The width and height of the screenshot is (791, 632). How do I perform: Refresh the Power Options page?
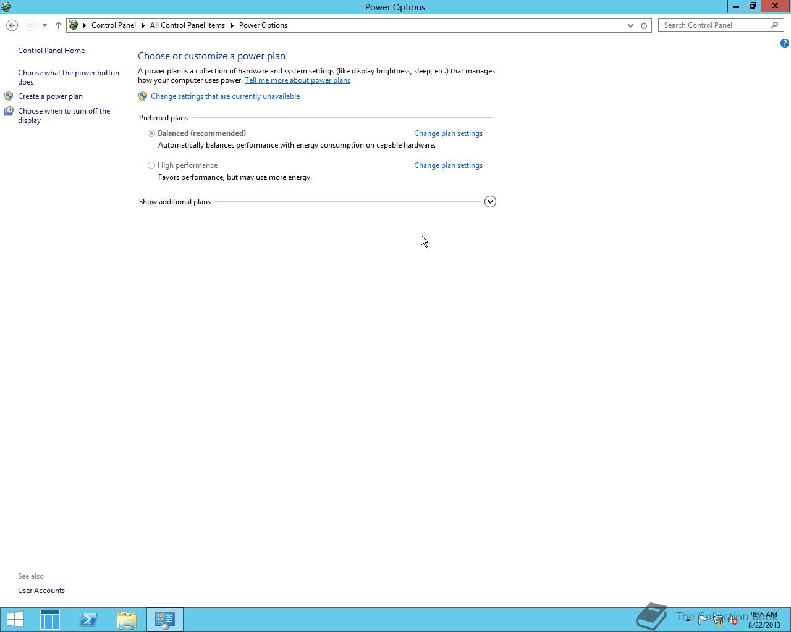[x=644, y=25]
